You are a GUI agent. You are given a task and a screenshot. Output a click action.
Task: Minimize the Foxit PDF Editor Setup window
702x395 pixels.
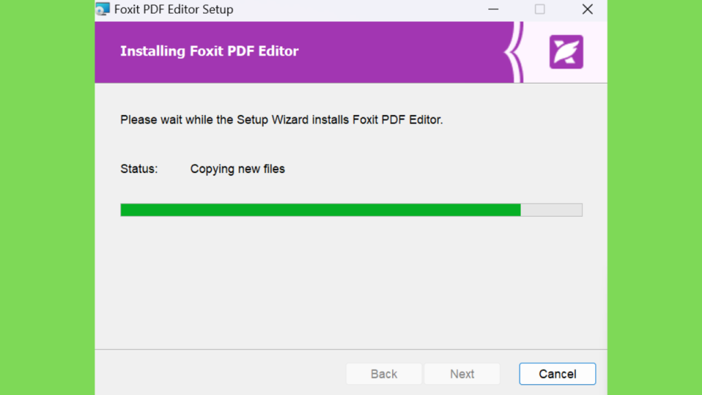493,9
